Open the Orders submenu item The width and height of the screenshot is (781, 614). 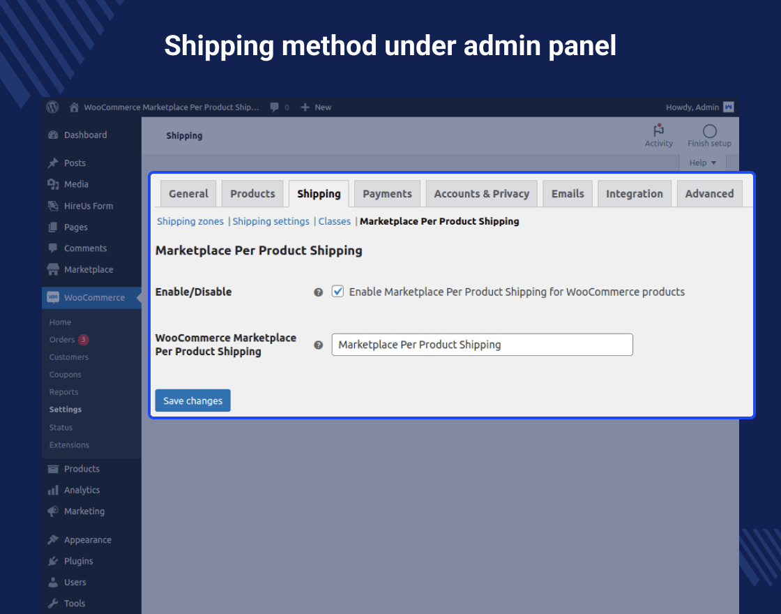coord(62,340)
